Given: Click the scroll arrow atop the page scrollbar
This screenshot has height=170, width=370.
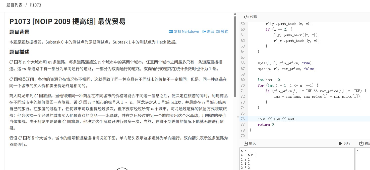Looking at the screenshot, I should tap(235, 14).
